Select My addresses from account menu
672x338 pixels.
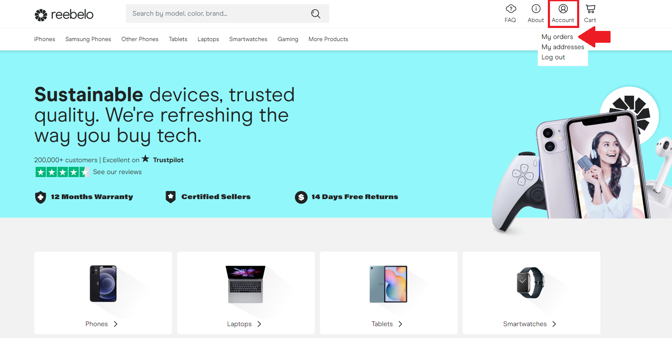563,47
